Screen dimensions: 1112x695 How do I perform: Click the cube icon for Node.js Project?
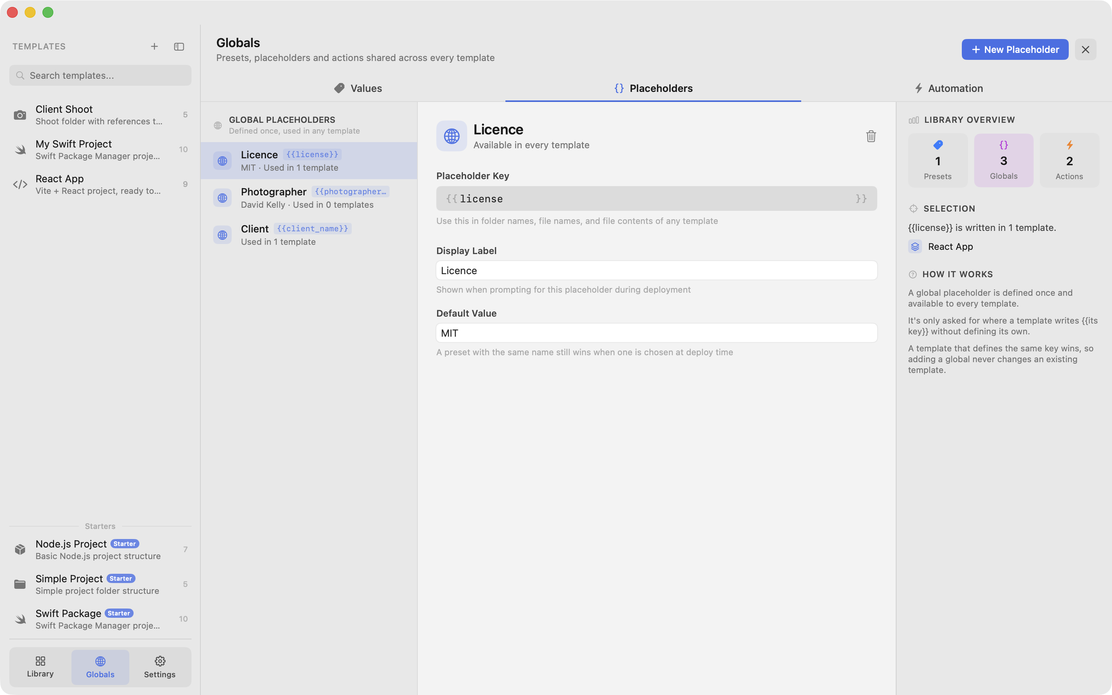[20, 549]
